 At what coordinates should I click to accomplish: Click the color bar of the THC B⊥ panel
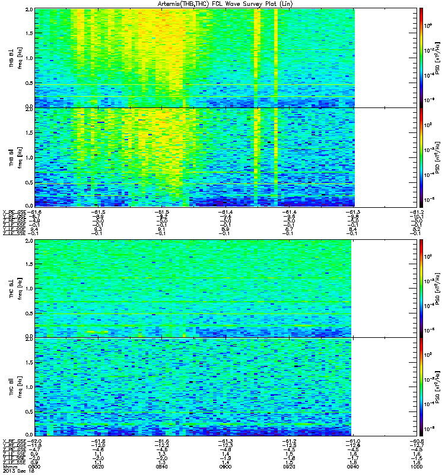coord(421,289)
